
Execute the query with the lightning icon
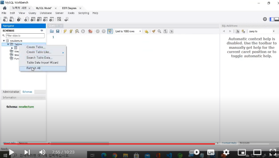pos(65,31)
